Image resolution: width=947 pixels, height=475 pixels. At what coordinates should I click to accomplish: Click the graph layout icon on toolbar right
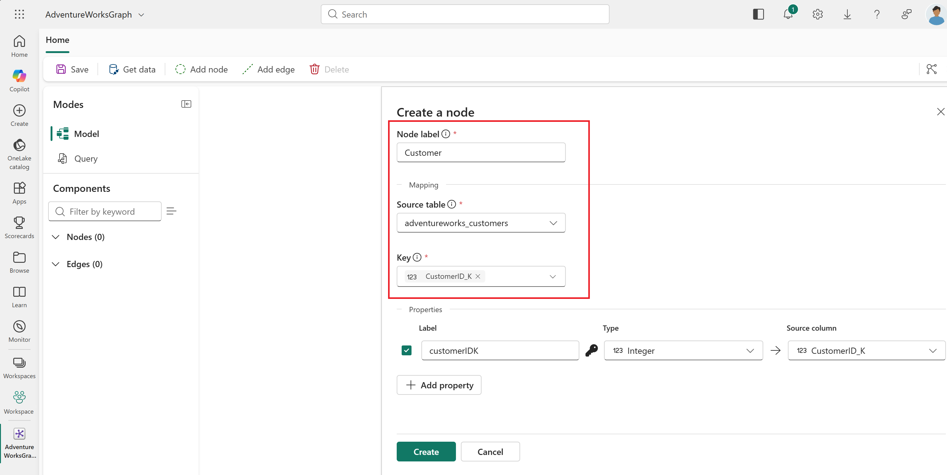click(931, 69)
